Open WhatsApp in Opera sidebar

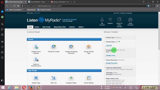coord(2,17)
